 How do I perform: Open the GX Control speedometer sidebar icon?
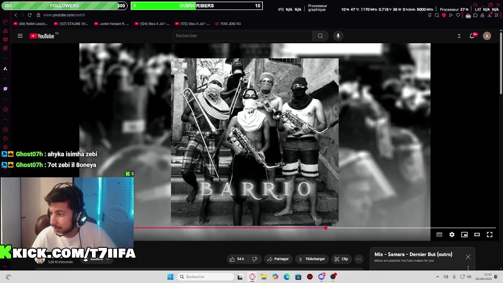click(5, 22)
